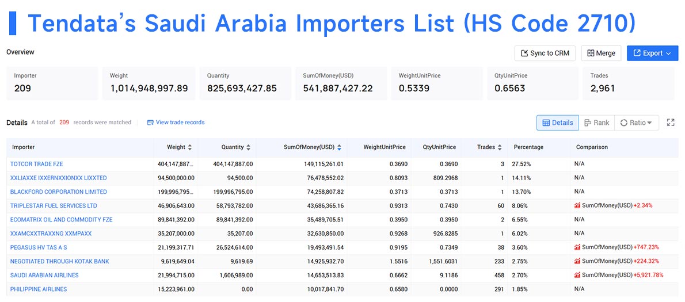
Task: Open importer XXLIAXXE IXXERNXXIONXX LIXXTED
Action: point(59,178)
